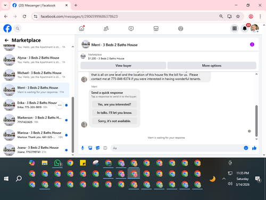The width and height of the screenshot is (266, 200).
Task: Click the View buyer button
Action: 123,66
